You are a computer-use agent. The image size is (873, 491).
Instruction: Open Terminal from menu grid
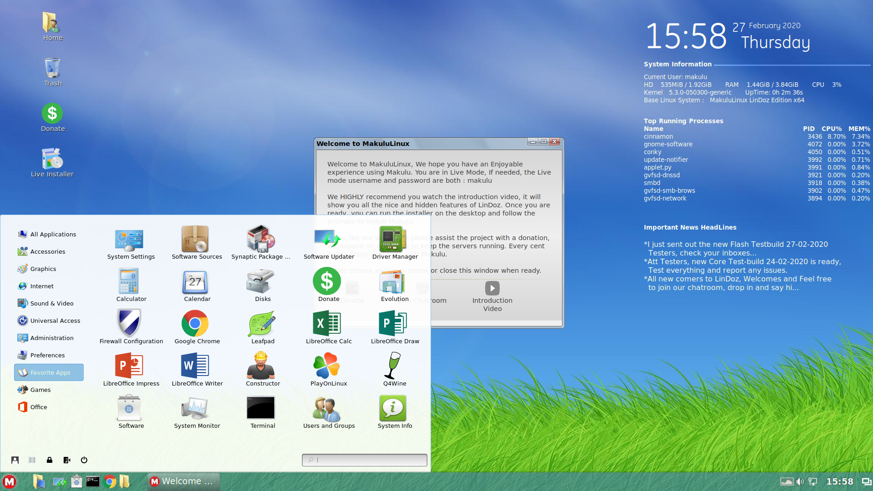point(263,412)
